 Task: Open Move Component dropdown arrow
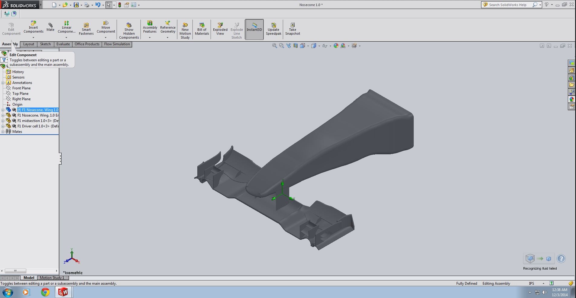point(106,38)
